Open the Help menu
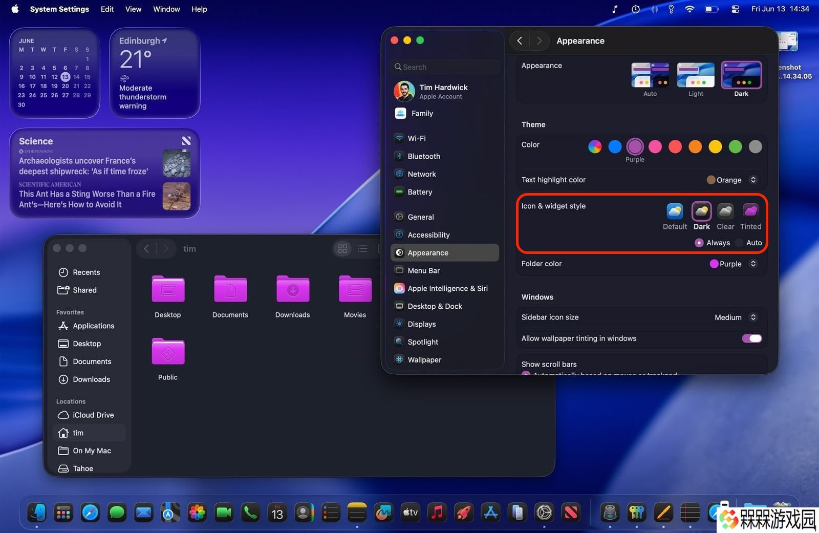This screenshot has height=533, width=819. point(199,9)
